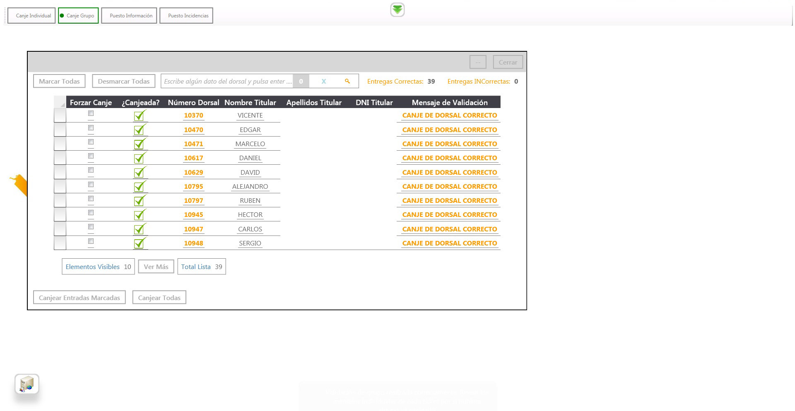Click the X clear search icon
Image resolution: width=795 pixels, height=411 pixels.
click(324, 82)
